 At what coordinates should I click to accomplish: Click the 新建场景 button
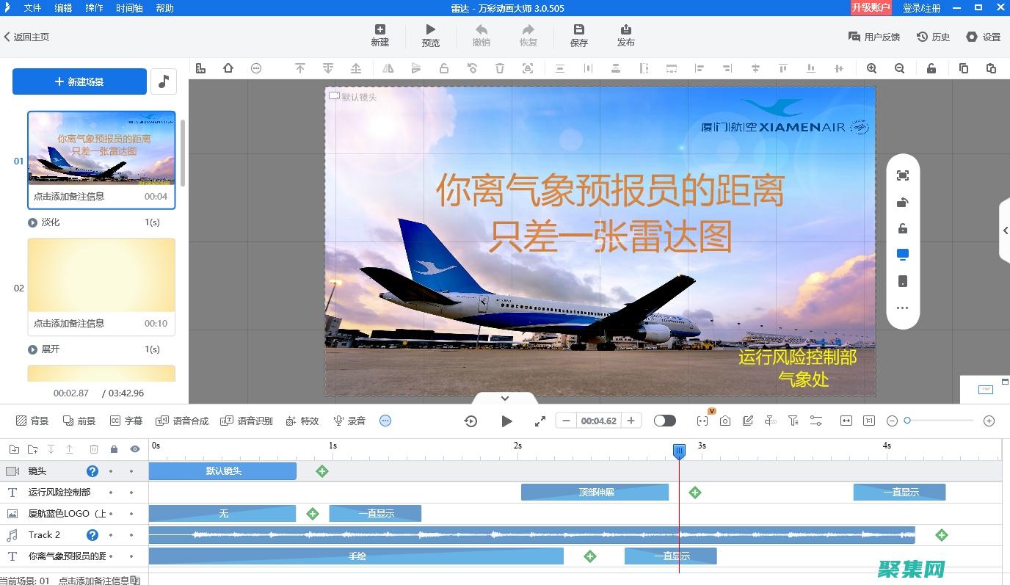(79, 81)
